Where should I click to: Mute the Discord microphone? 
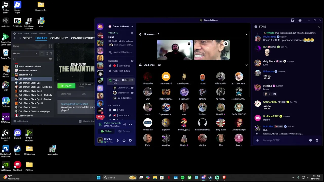tap(117, 140)
